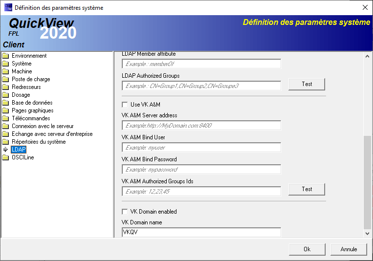
Task: Open the Dosage category
Action: (21, 95)
